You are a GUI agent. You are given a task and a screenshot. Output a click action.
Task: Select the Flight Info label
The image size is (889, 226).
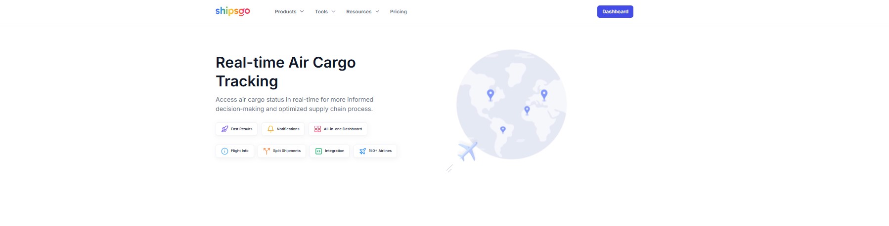coord(240,151)
